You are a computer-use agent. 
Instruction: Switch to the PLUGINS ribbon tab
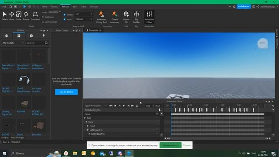(x=94, y=7)
